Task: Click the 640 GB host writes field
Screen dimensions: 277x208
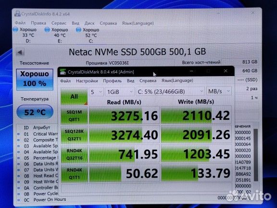Action: 247,71
